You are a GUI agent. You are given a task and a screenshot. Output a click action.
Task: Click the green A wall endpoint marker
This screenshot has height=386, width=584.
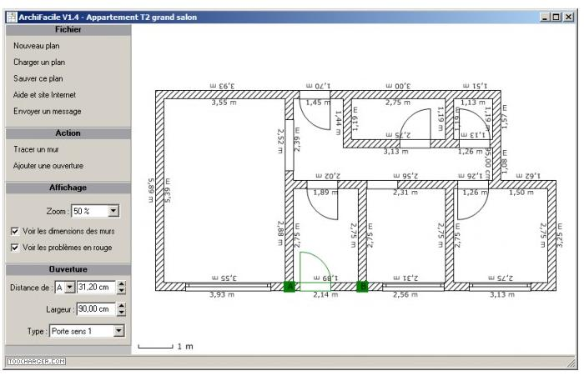pos(289,287)
